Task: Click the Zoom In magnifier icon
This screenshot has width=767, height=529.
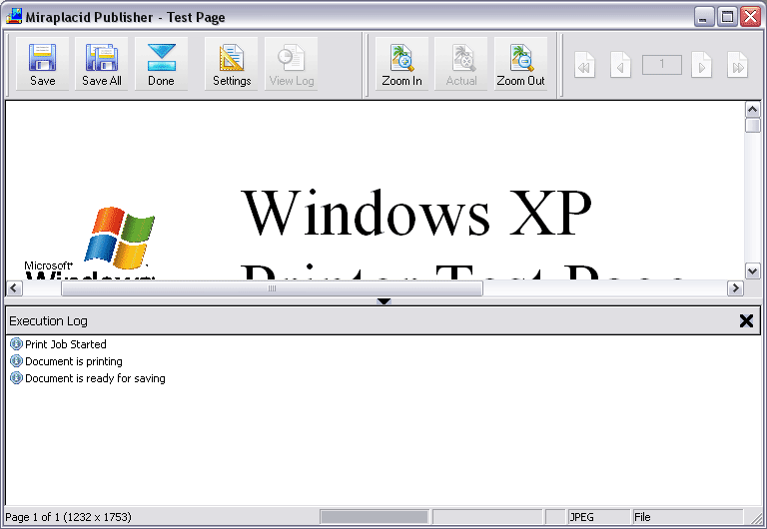Action: tap(402, 58)
